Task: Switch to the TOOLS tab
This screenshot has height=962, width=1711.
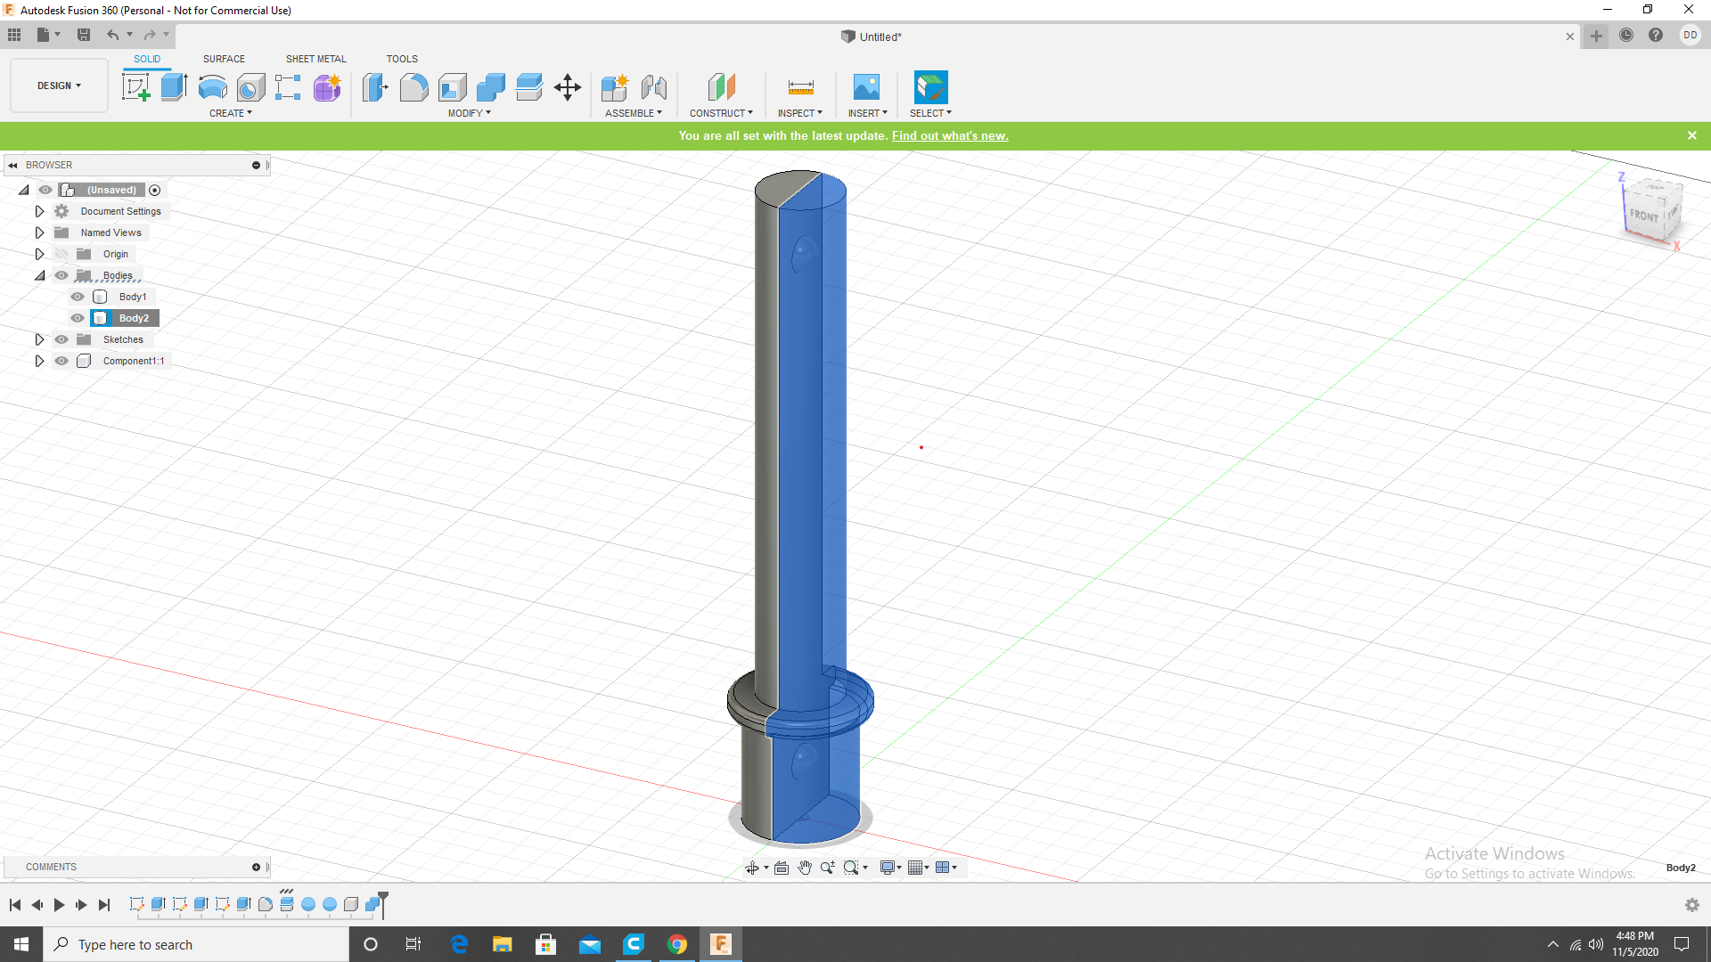Action: coord(402,59)
